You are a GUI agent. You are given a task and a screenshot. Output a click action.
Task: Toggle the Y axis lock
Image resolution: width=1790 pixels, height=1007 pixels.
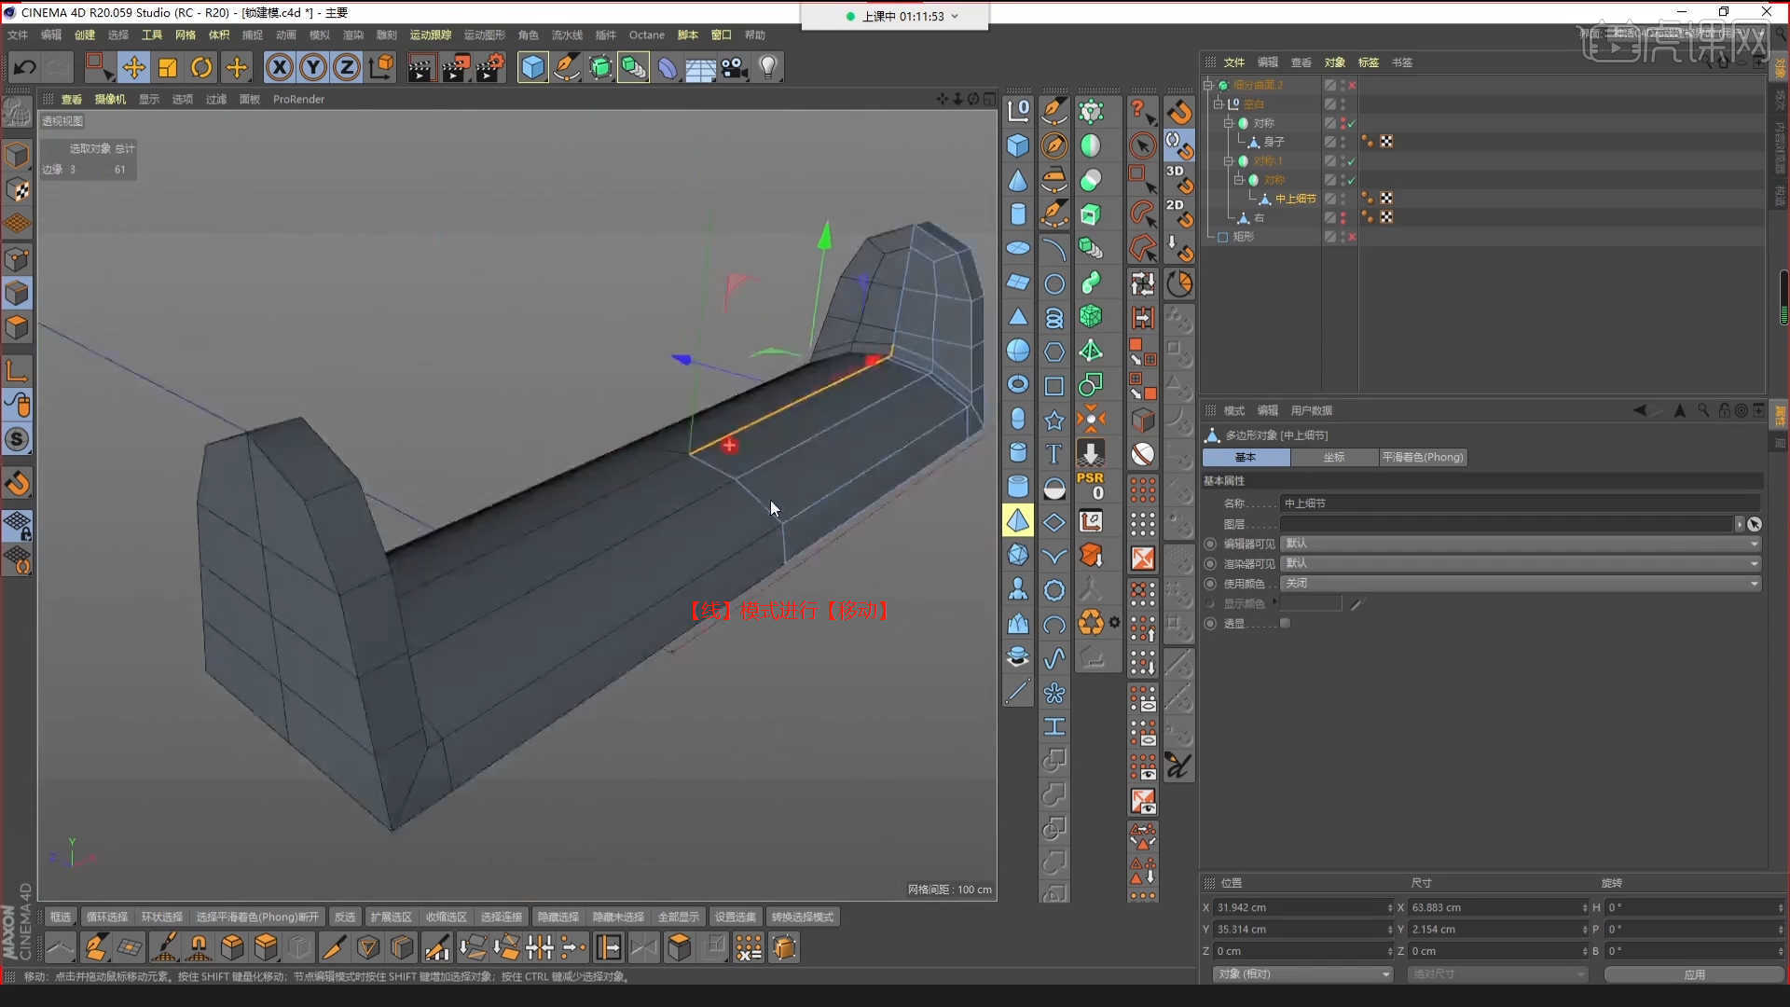[313, 67]
